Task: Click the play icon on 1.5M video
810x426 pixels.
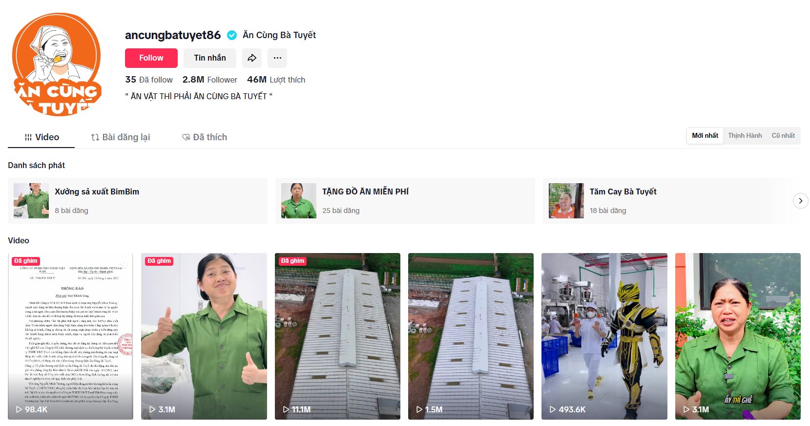Action: (419, 409)
